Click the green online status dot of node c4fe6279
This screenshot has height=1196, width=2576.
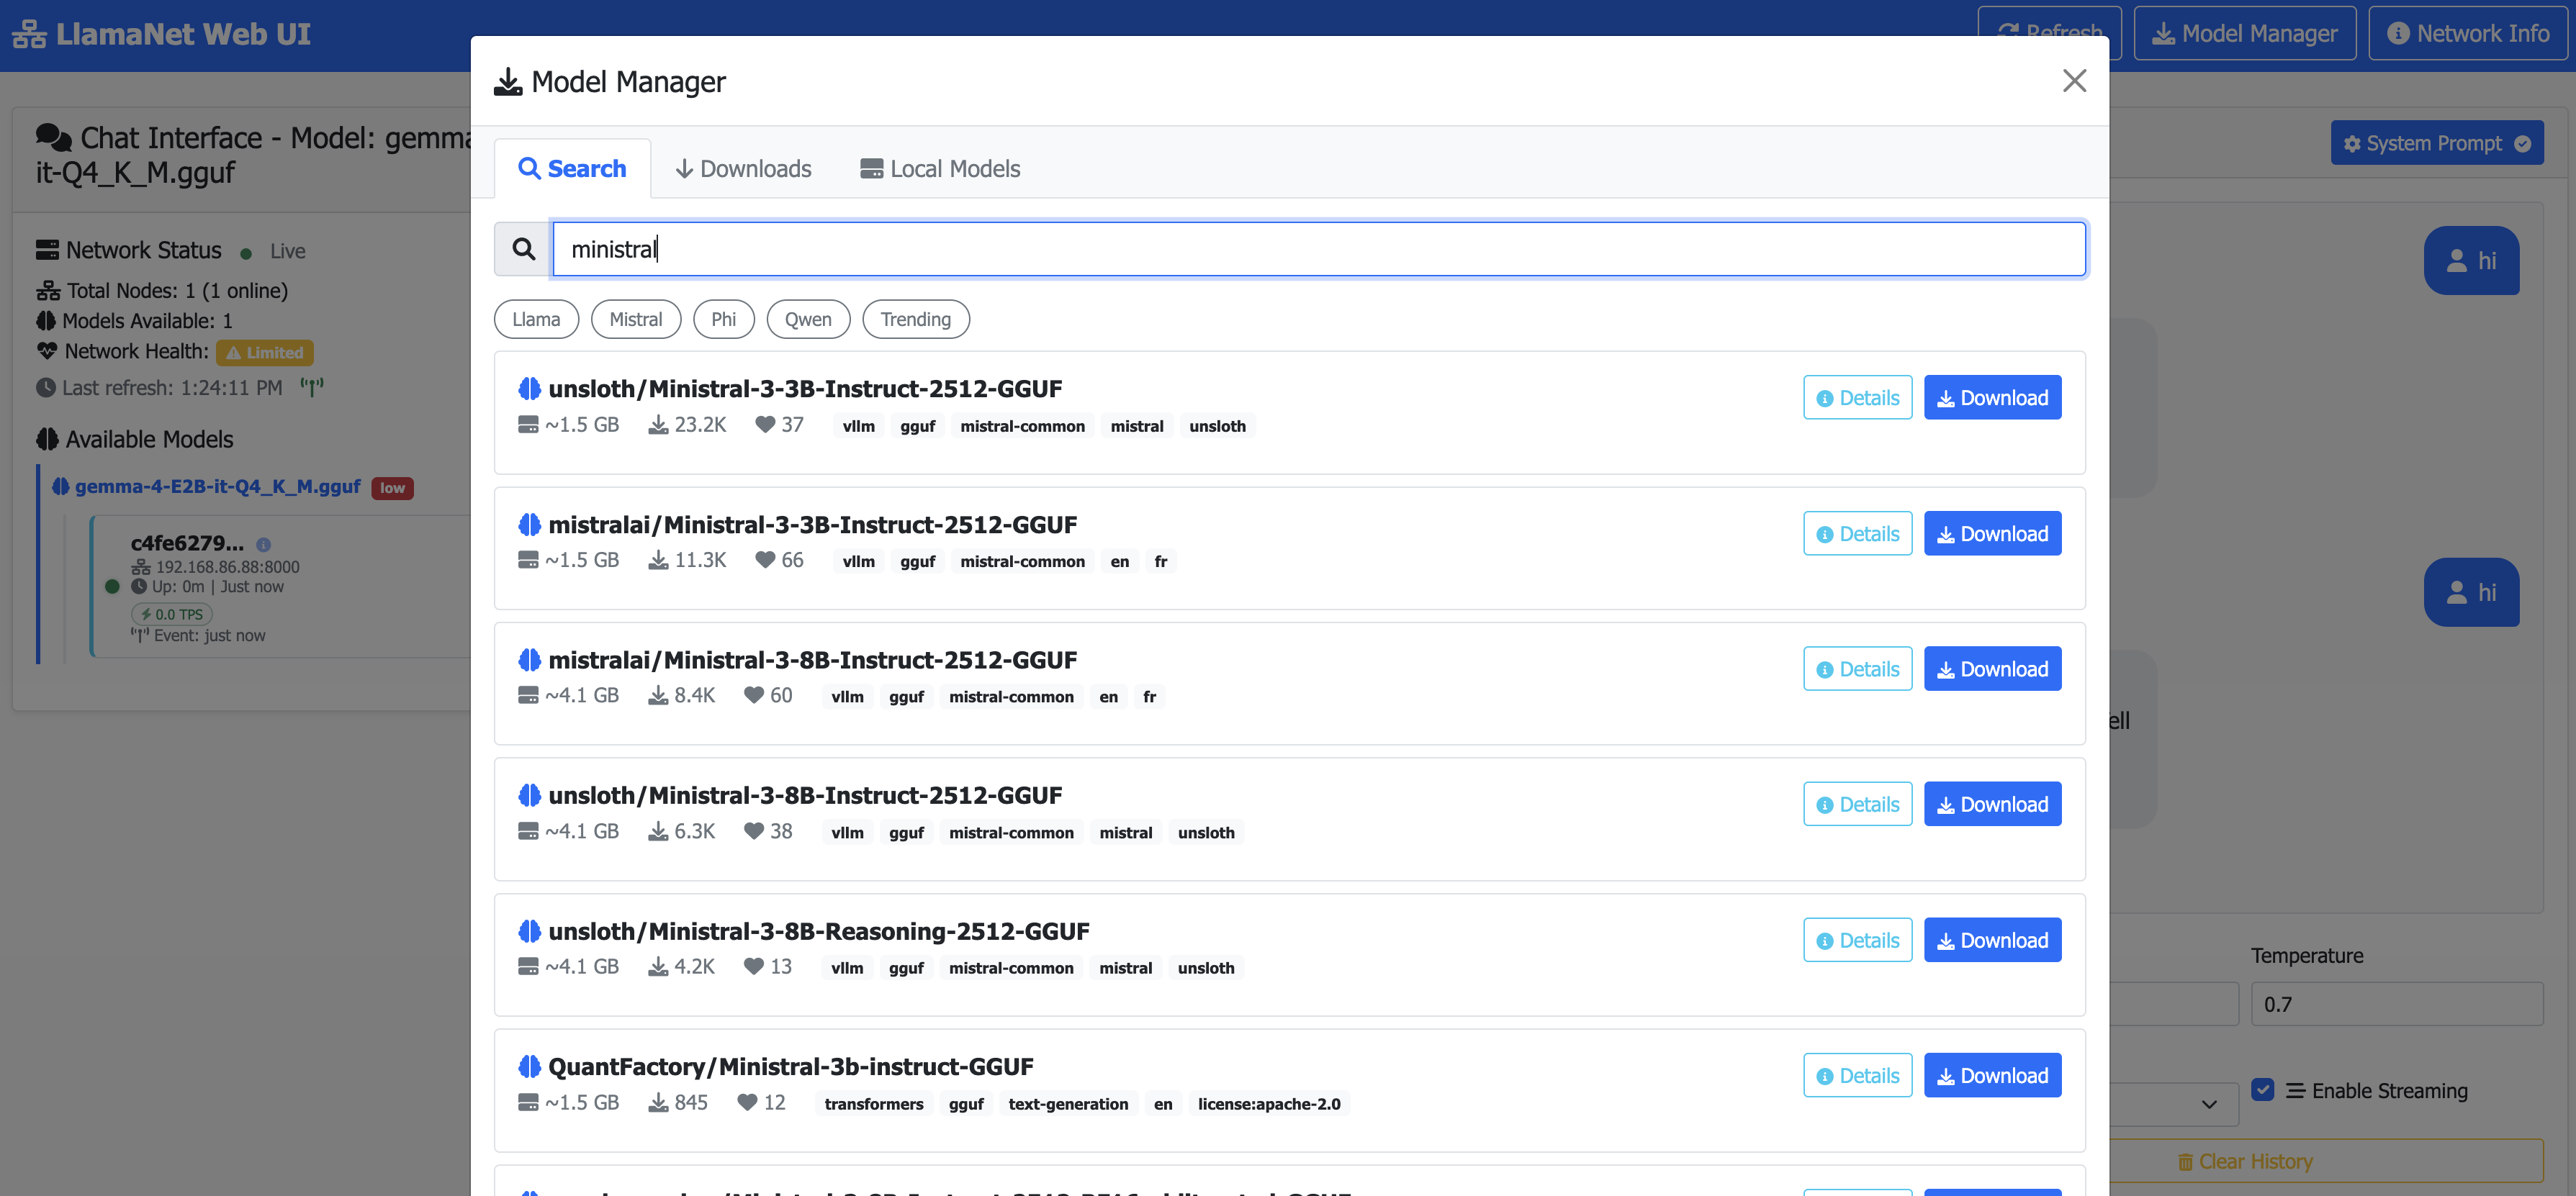pyautogui.click(x=112, y=586)
